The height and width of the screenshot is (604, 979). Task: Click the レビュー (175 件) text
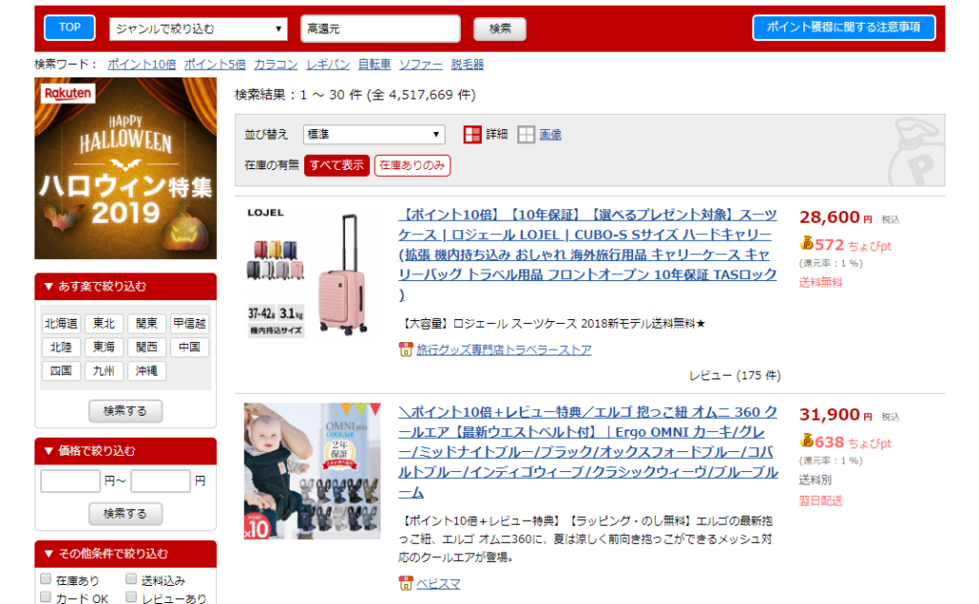(735, 375)
